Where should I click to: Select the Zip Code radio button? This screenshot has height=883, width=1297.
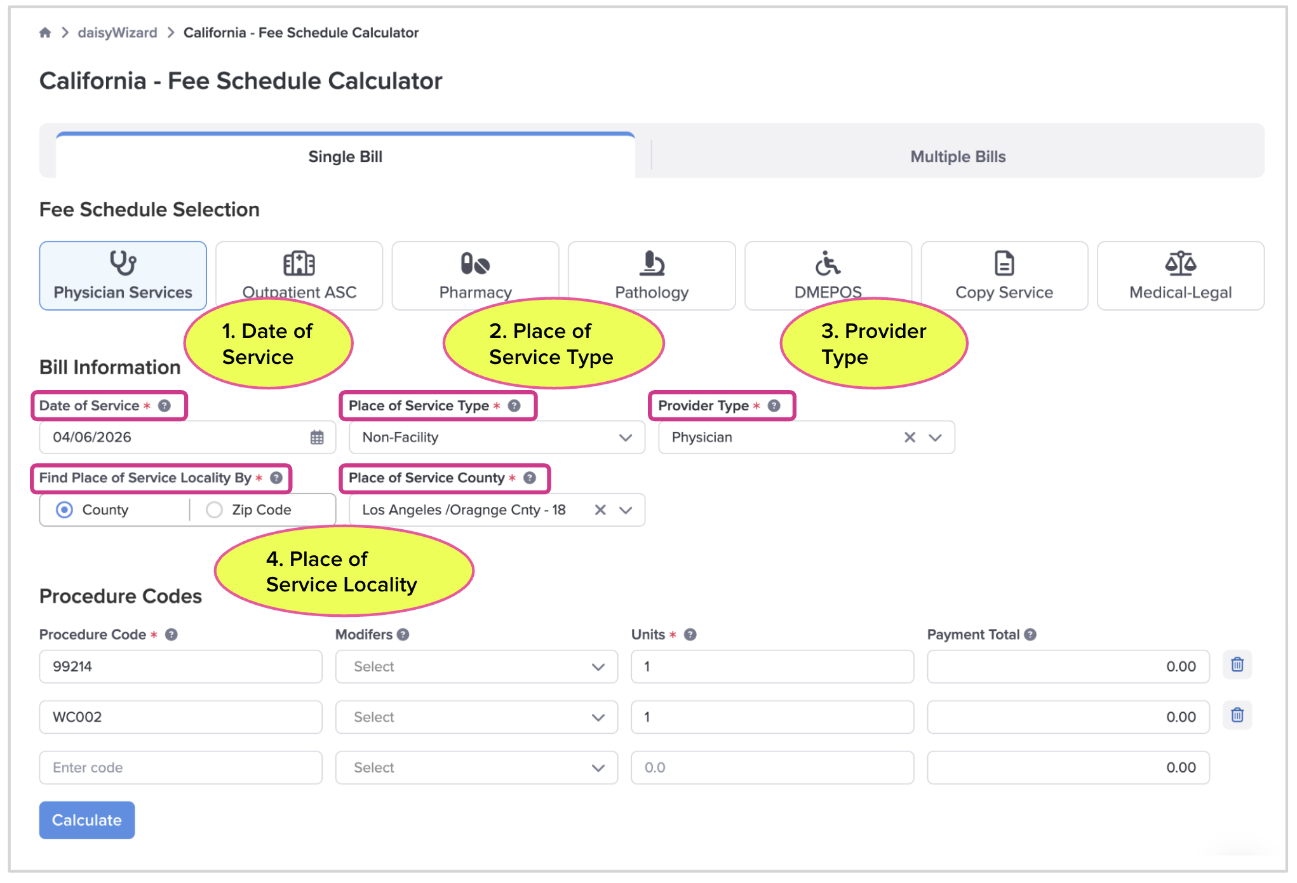click(215, 509)
